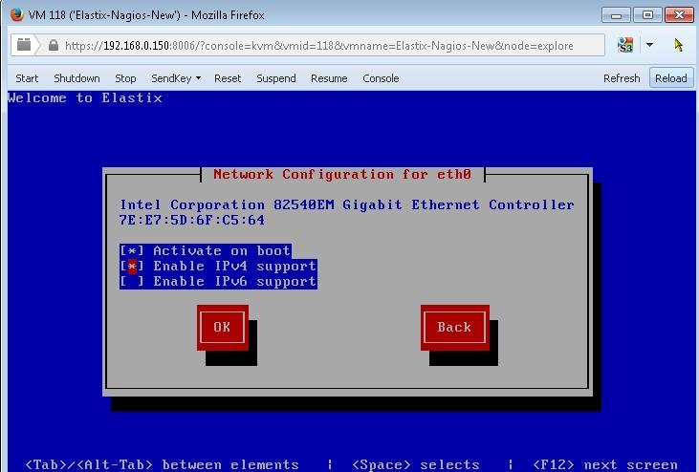Enable the IPv6 support checkbox
The height and width of the screenshot is (472, 699).
(x=132, y=282)
